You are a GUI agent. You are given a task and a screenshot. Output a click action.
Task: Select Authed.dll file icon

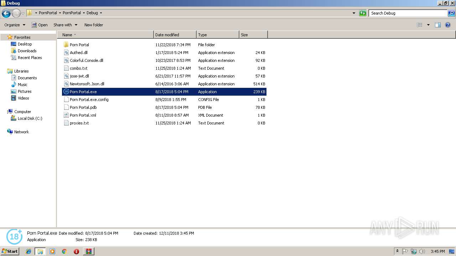(66, 53)
